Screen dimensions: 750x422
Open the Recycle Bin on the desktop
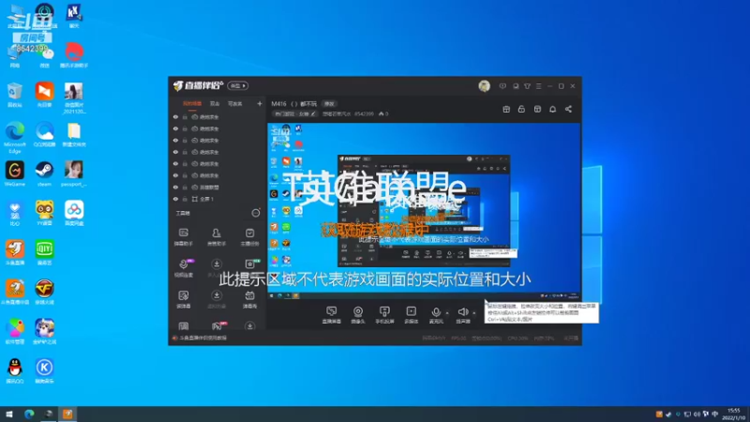(15, 95)
